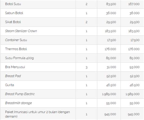Click Botol Susu unit price 83.500
Screen dimensions: 144x120
pyautogui.click(x=111, y=4)
